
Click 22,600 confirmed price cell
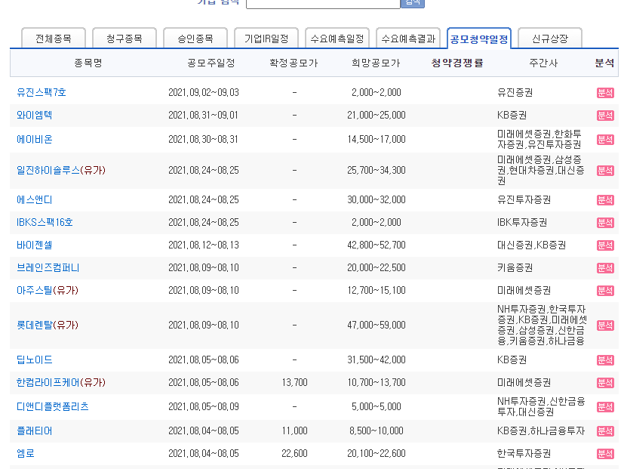coord(294,453)
